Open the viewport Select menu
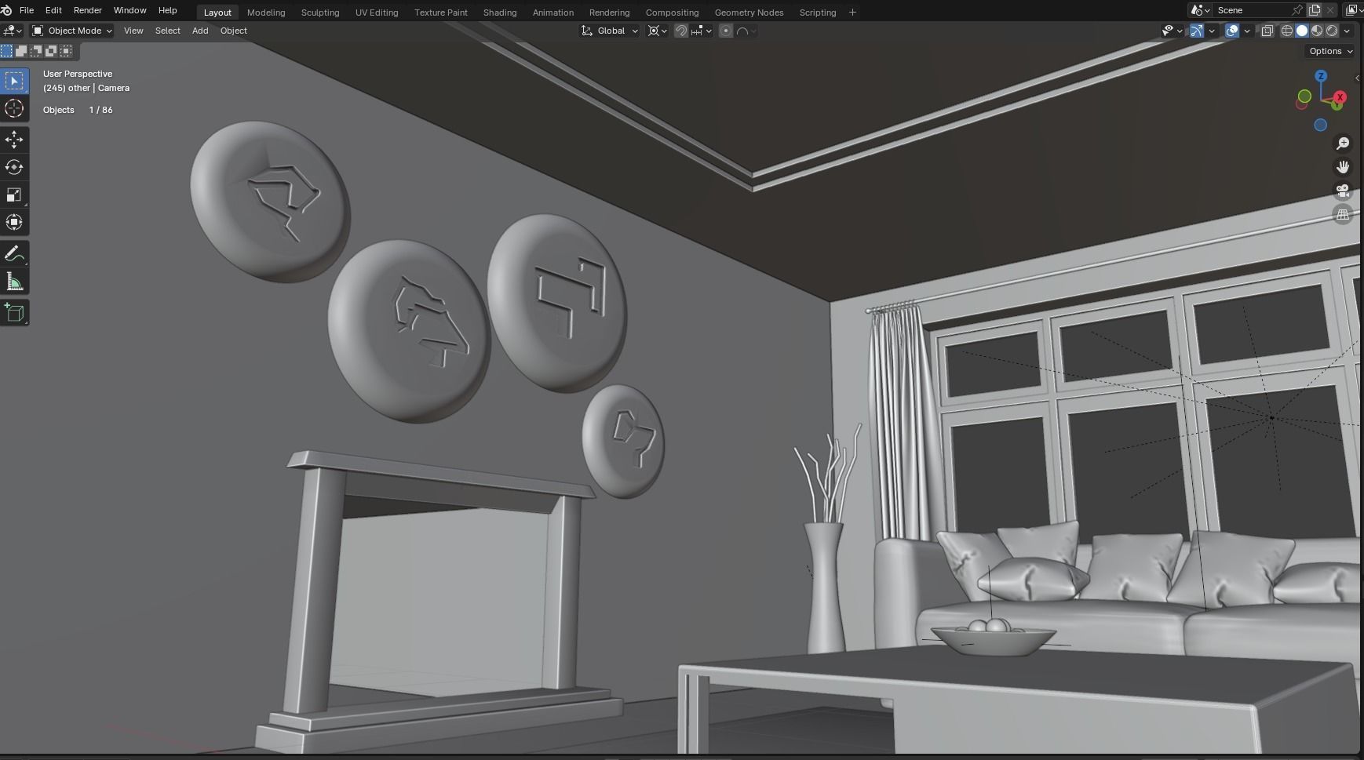 point(167,31)
